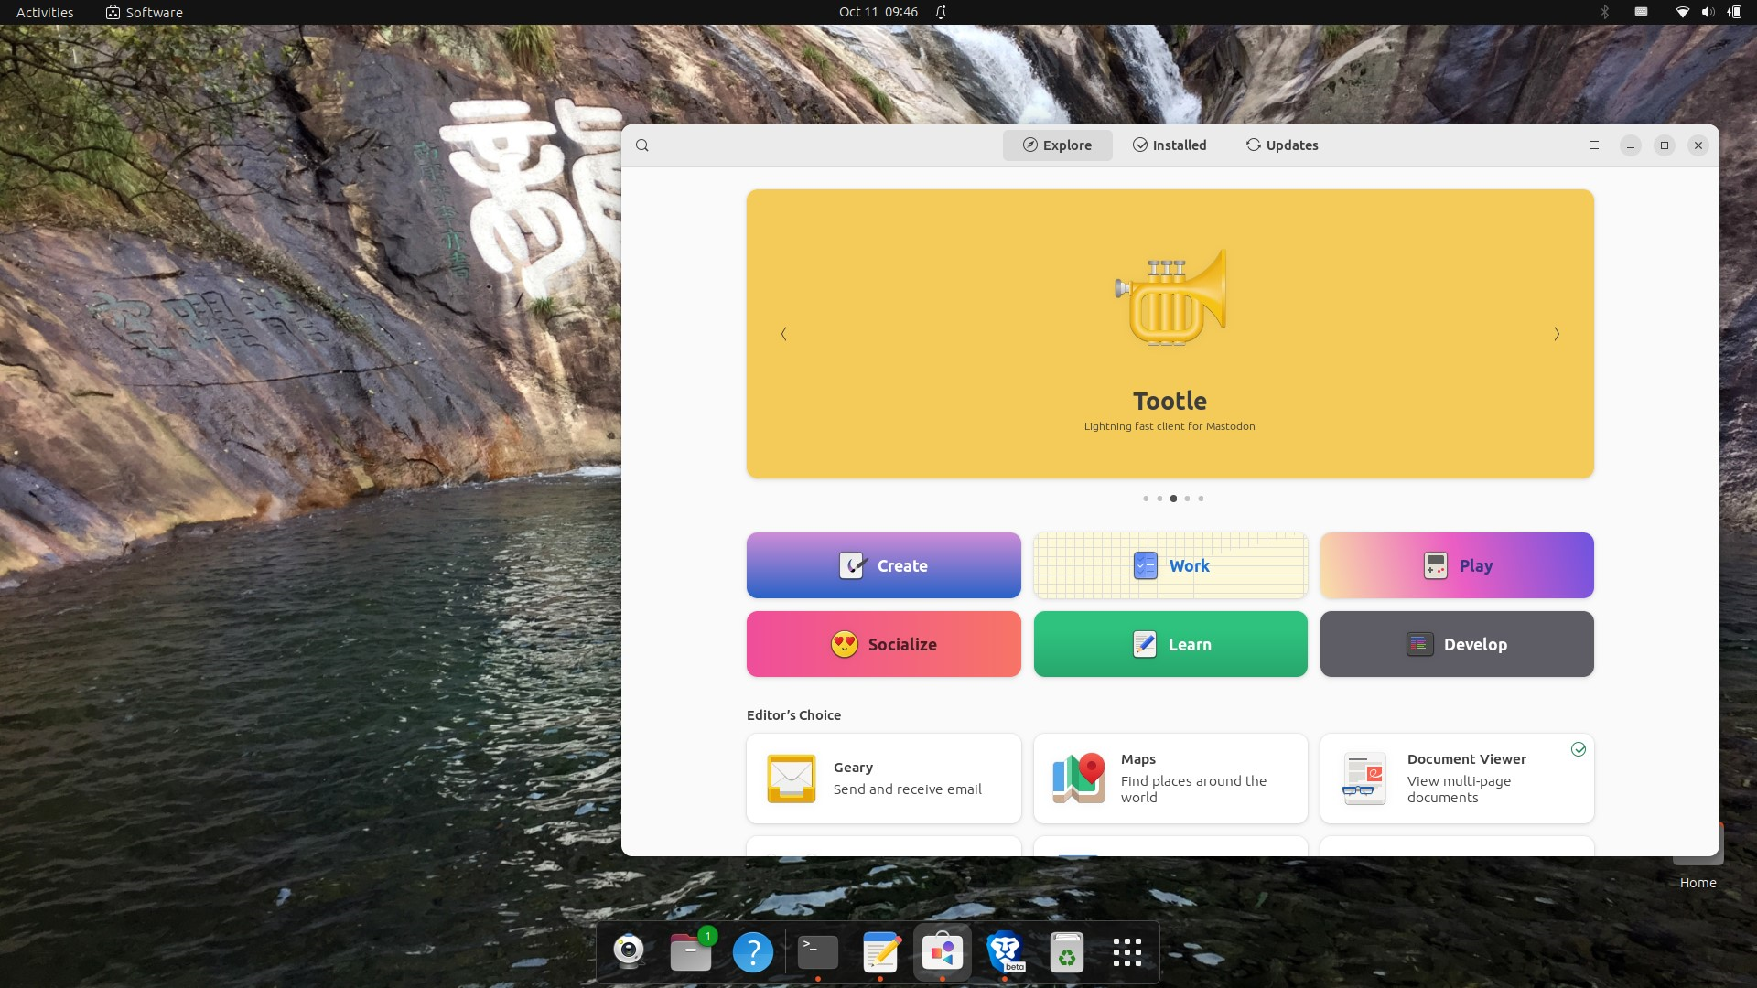This screenshot has height=988, width=1757.
Task: Click 'Find places around the world' description
Action: click(x=1193, y=789)
